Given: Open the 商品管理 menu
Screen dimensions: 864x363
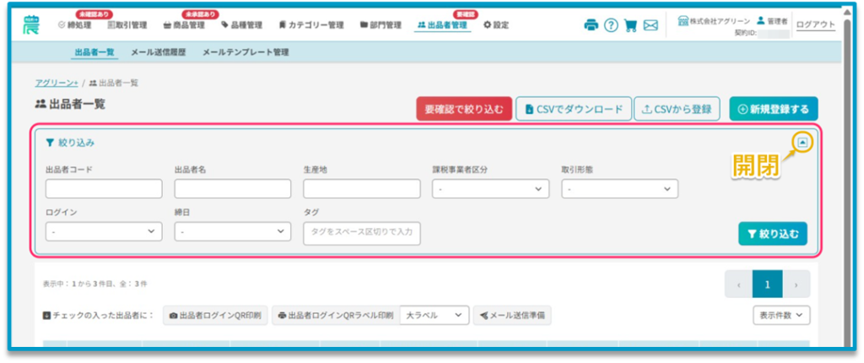Looking at the screenshot, I should click(x=183, y=25).
